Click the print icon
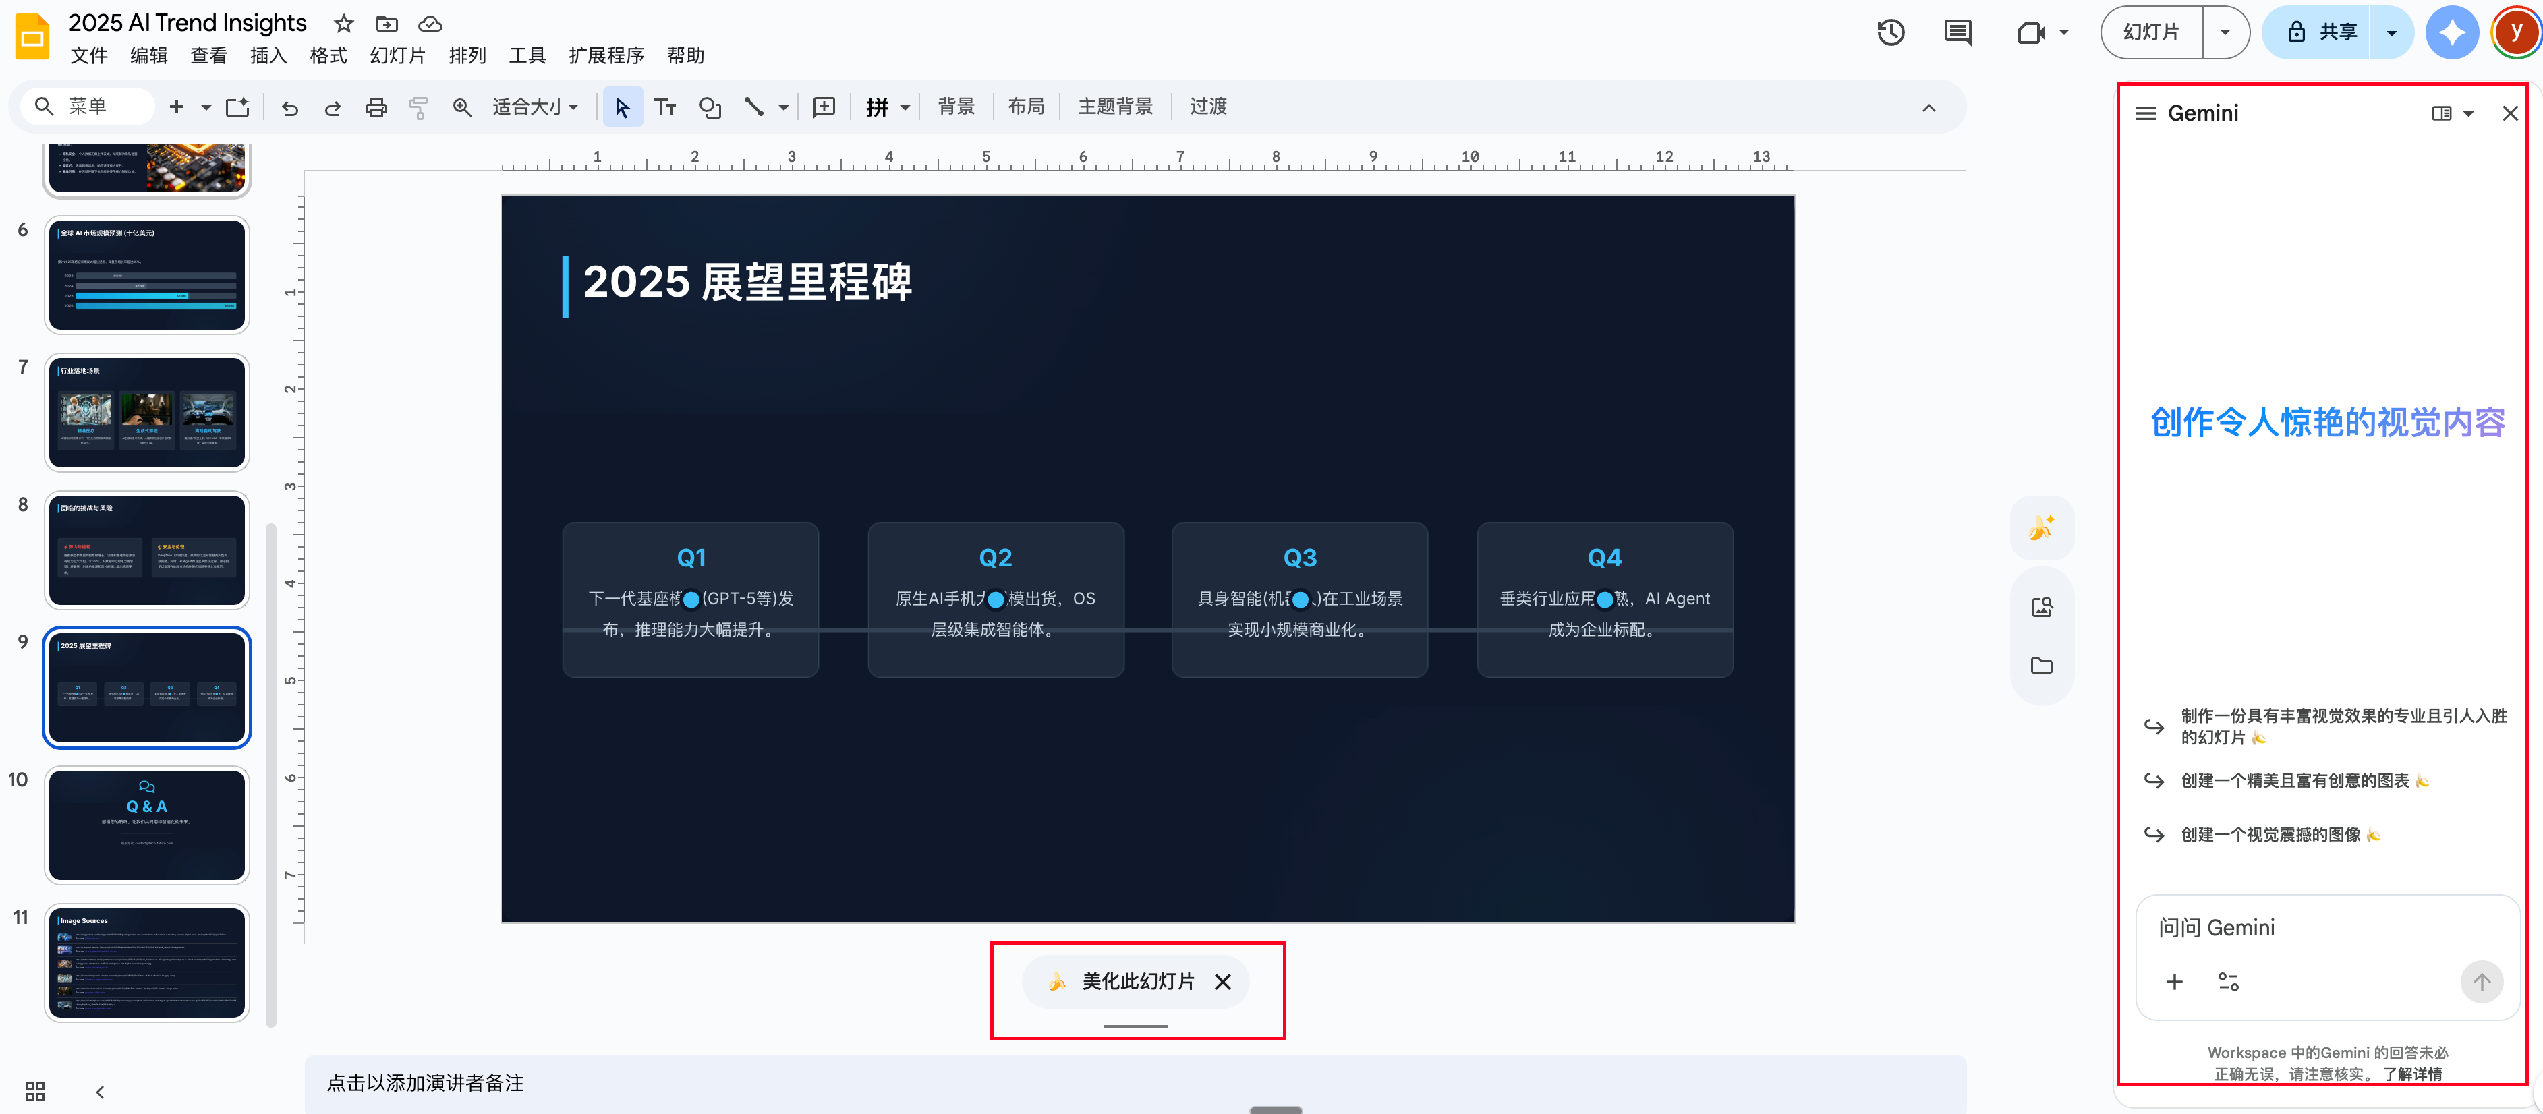Image resolution: width=2543 pixels, height=1114 pixels. point(376,107)
